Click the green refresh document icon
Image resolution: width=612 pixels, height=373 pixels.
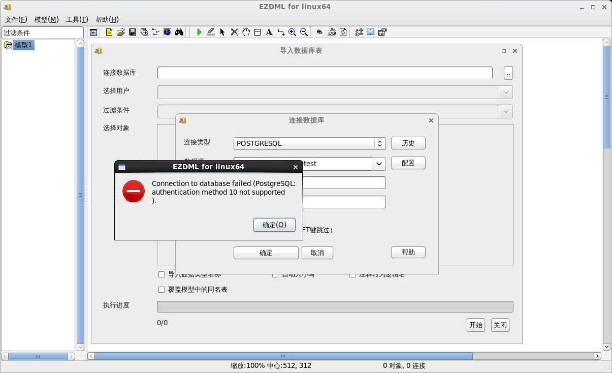pos(343,32)
